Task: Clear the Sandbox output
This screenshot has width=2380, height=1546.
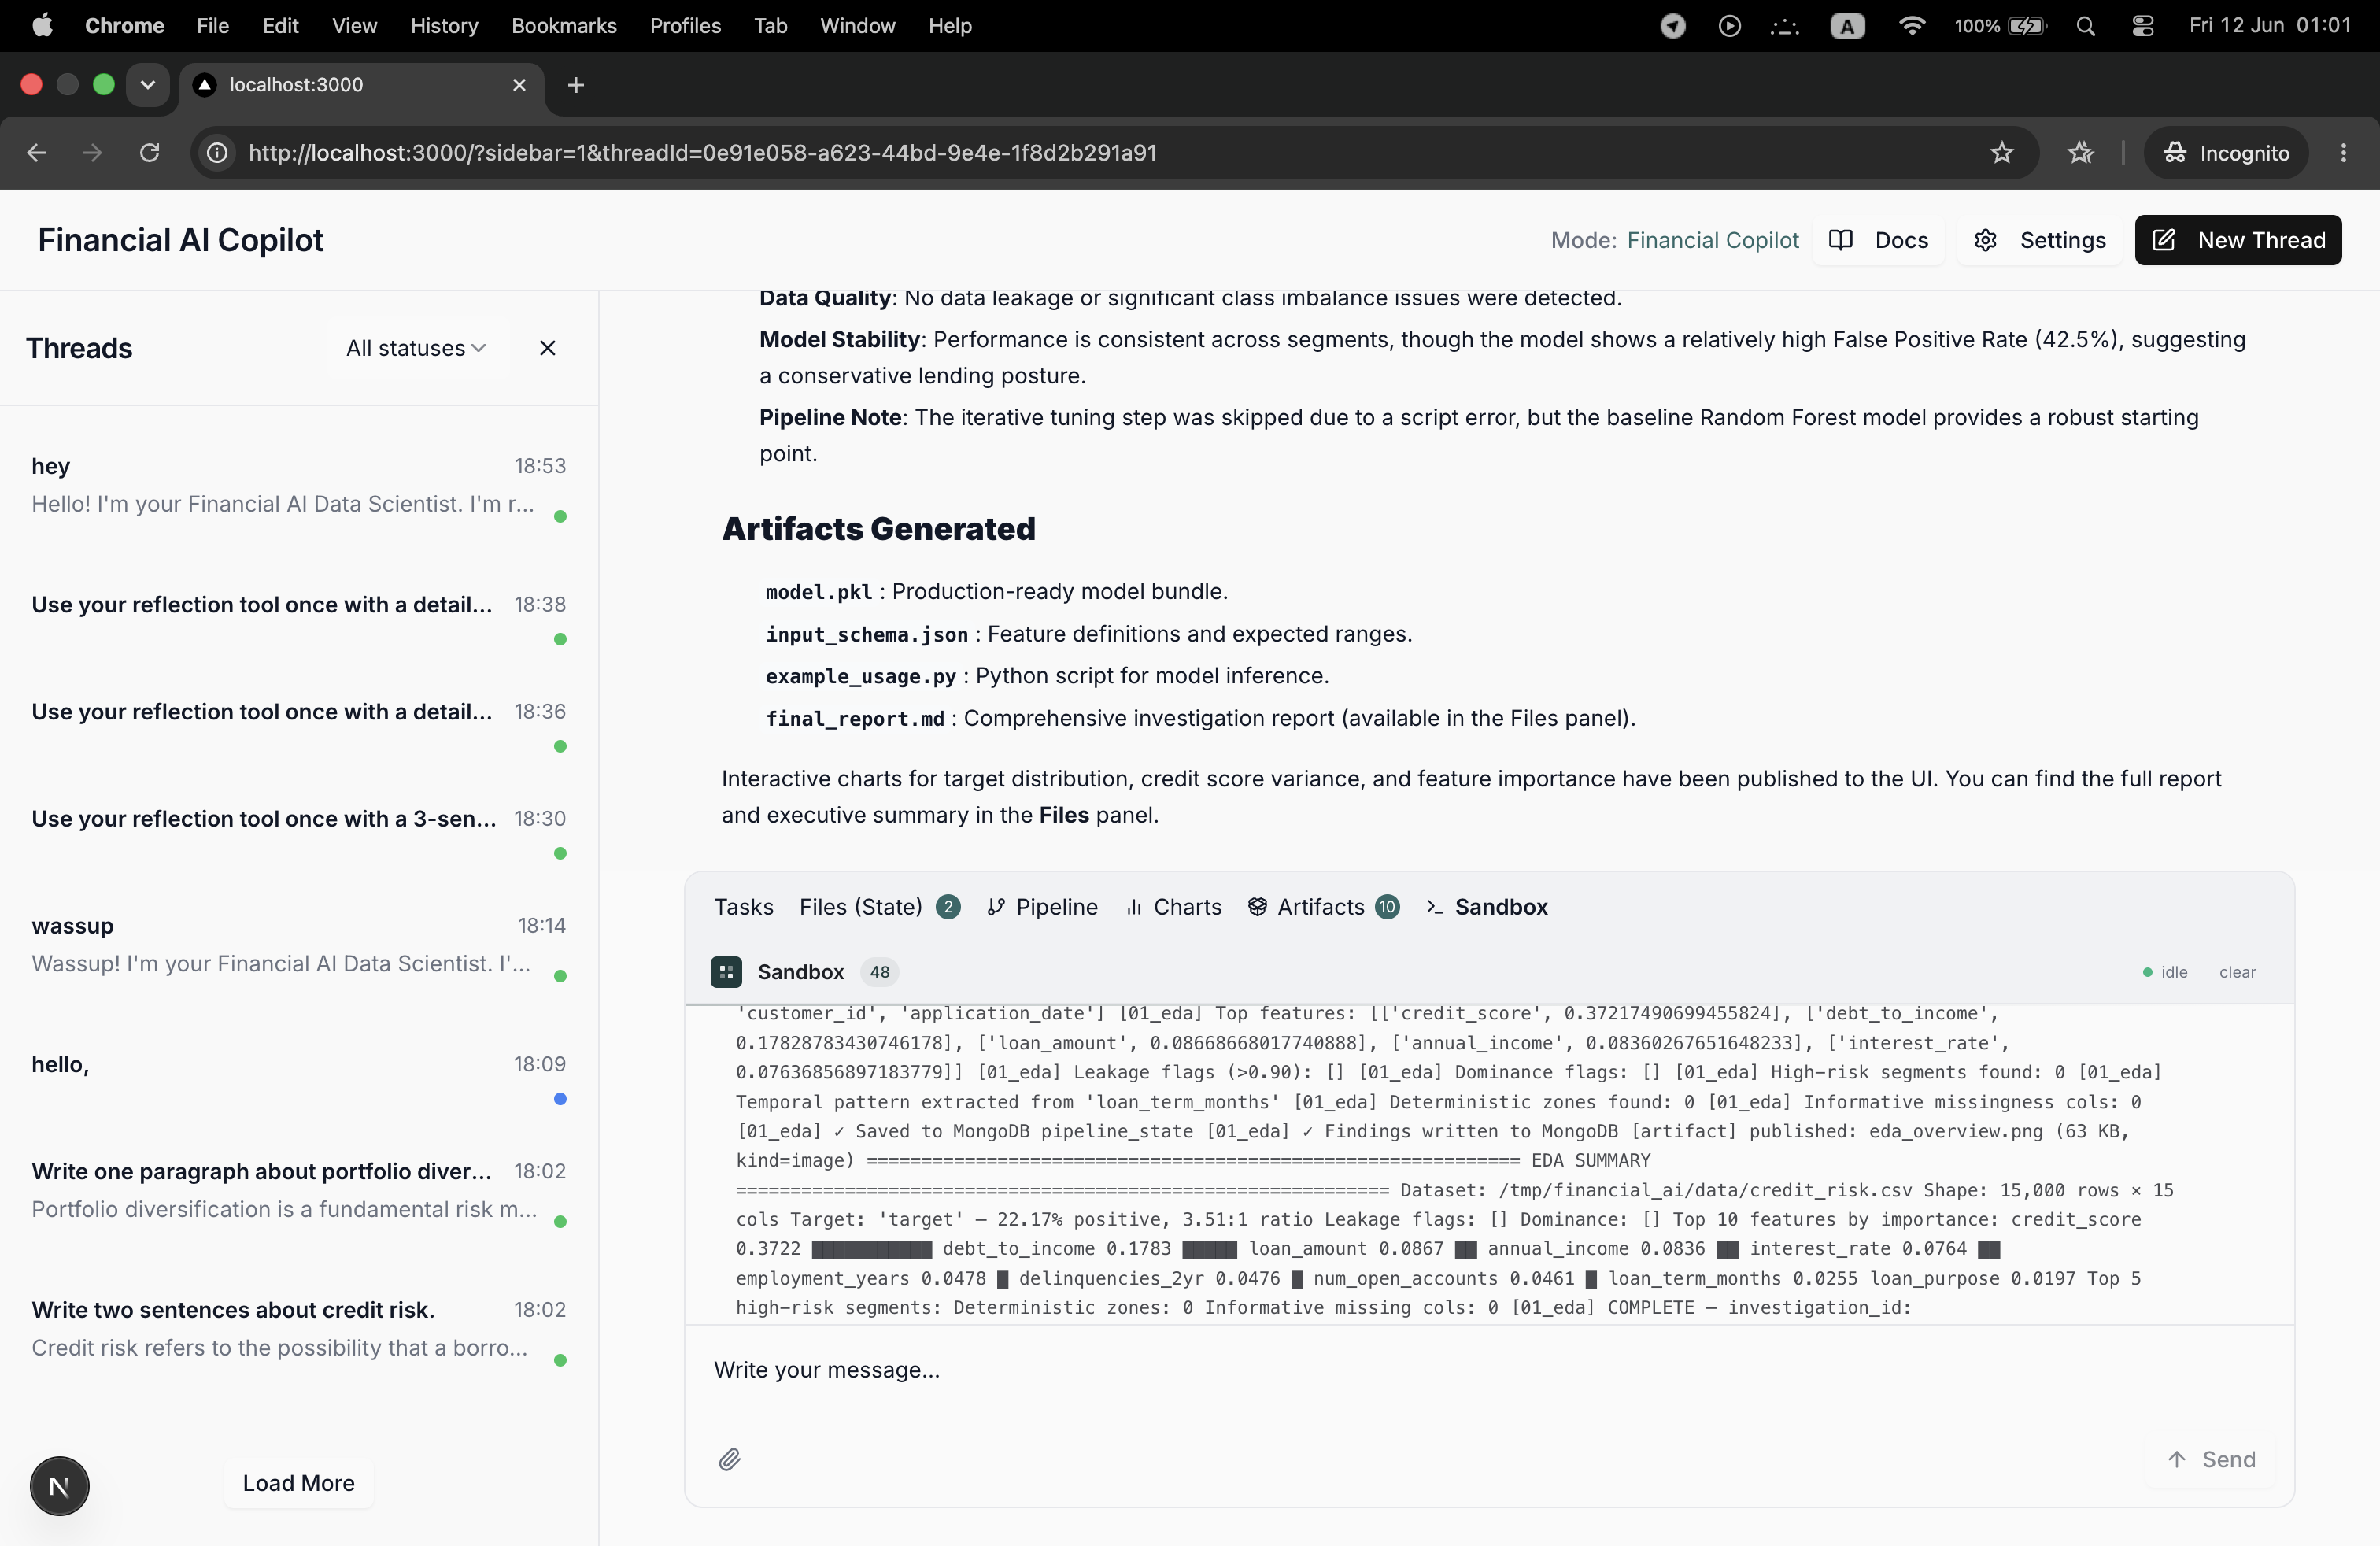Action: coord(2237,971)
